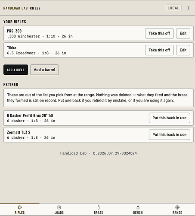Open the Brass tab cartridge icon

click(99, 207)
